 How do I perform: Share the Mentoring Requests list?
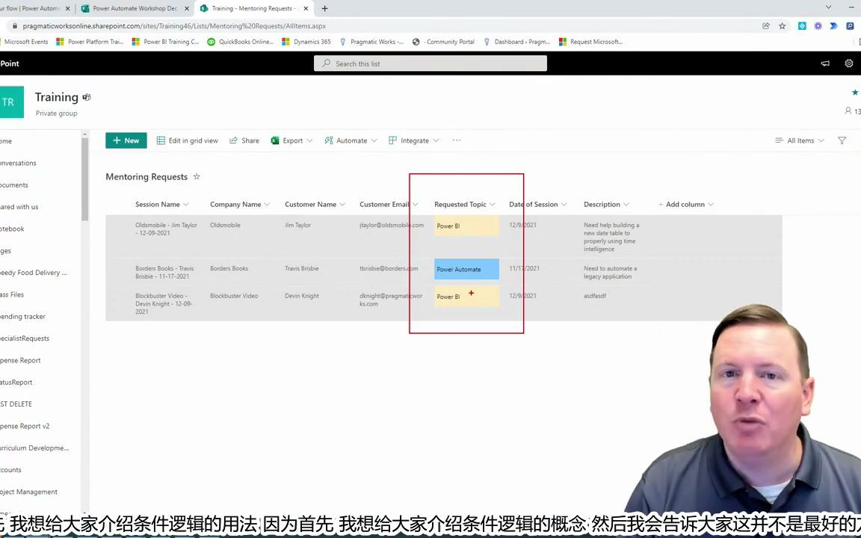245,140
